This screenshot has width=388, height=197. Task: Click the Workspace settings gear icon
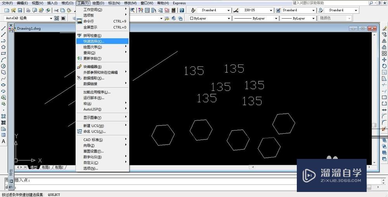(57, 18)
